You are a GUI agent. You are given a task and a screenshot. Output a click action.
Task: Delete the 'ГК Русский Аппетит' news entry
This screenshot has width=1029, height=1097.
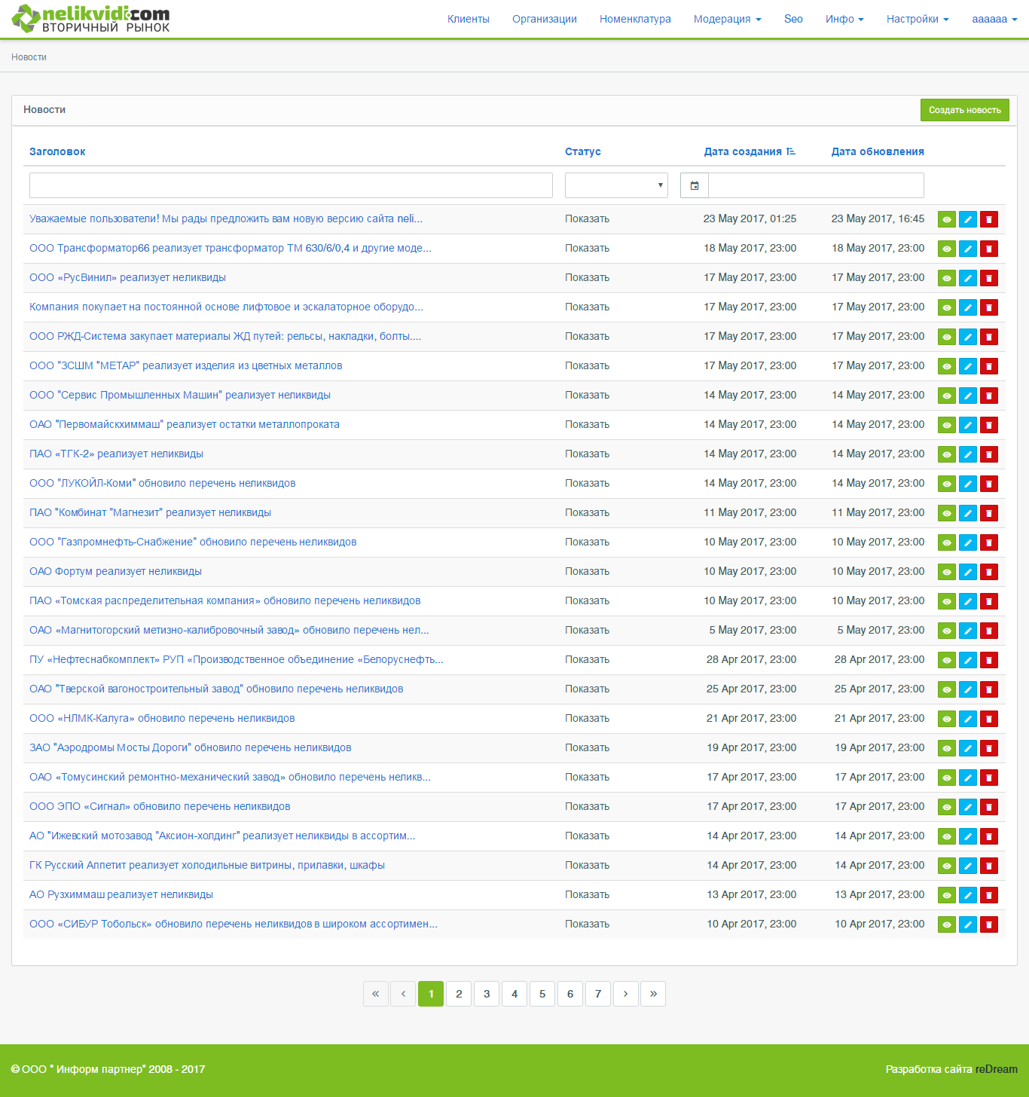(989, 866)
